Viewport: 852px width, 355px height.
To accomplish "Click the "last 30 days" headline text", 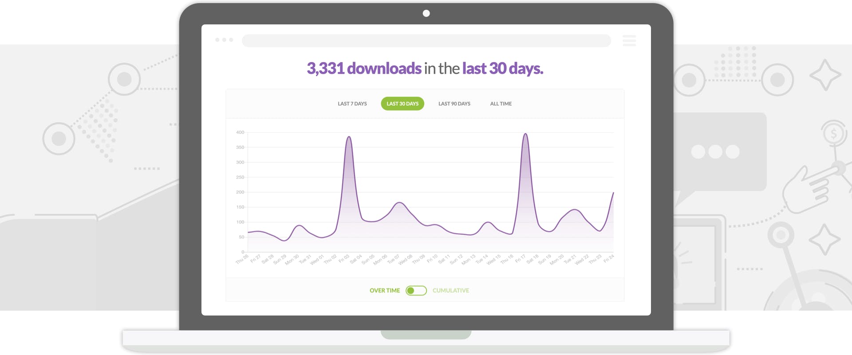I will coord(502,68).
